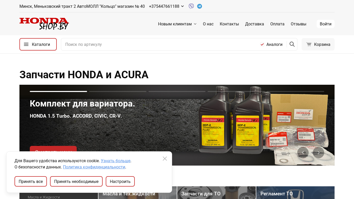The width and height of the screenshot is (354, 199).
Task: Follow the Политика конфиденциальности link
Action: pyautogui.click(x=94, y=167)
